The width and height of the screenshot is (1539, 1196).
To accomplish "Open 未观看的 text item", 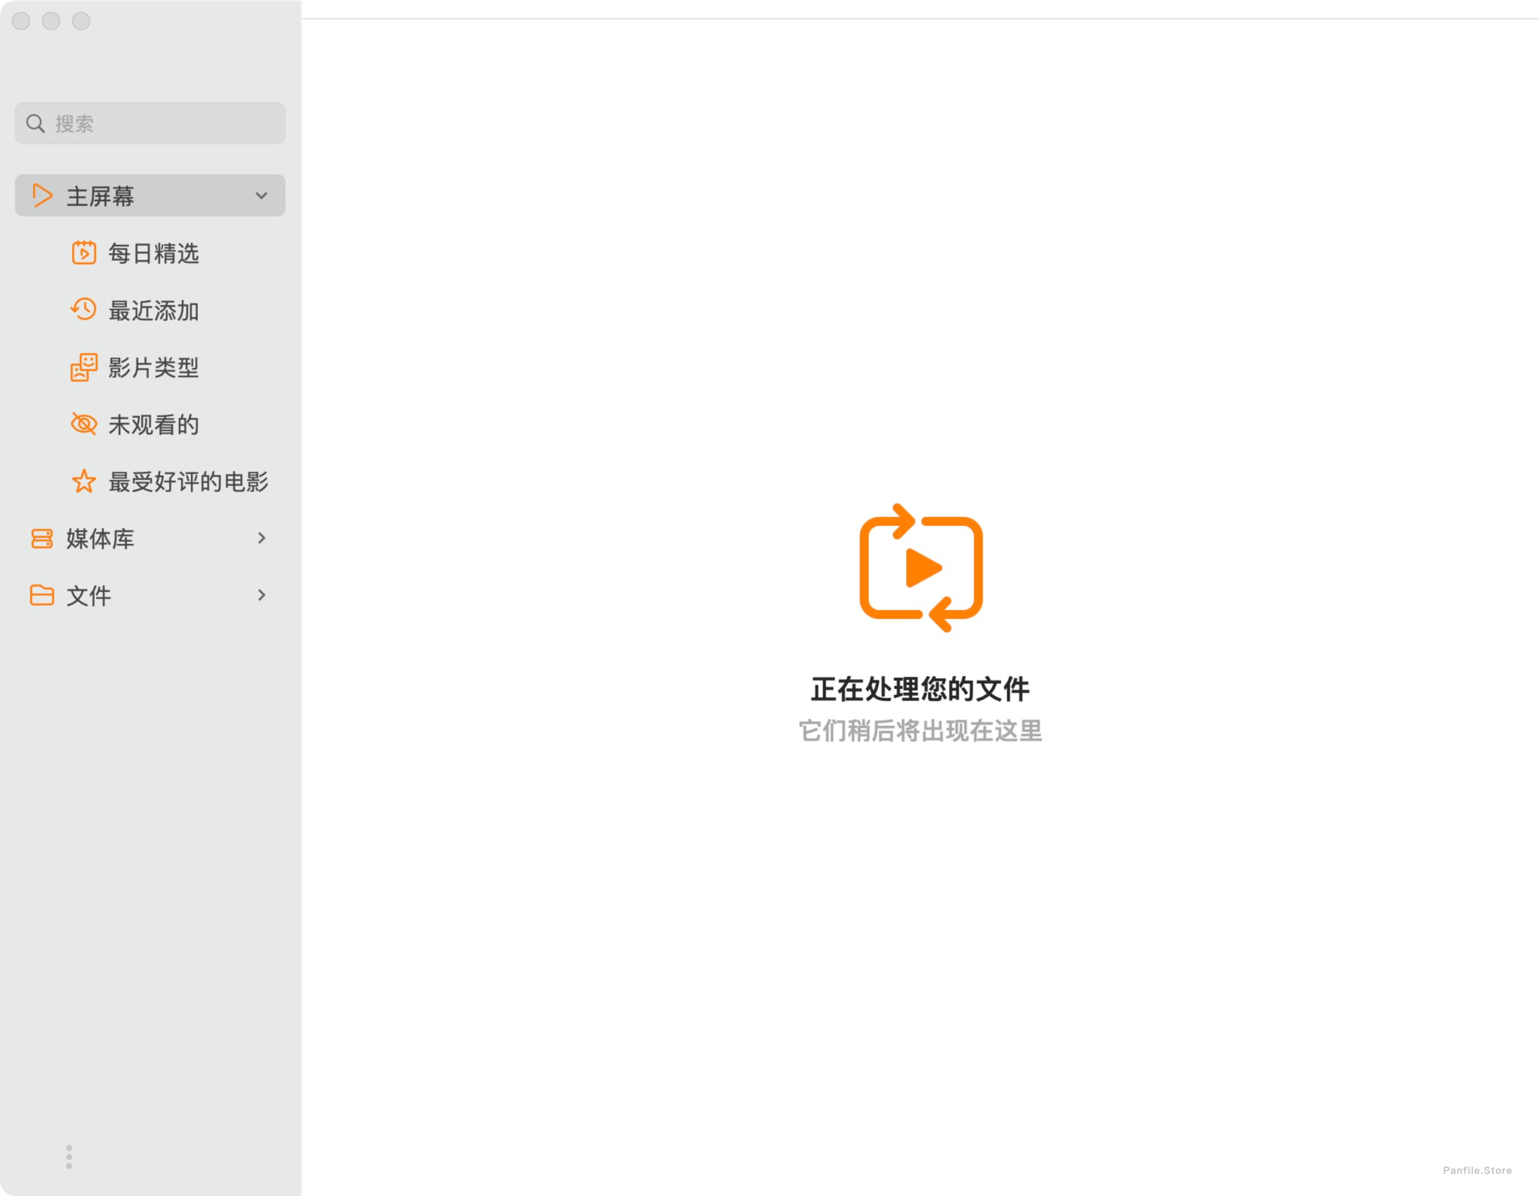I will 154,425.
